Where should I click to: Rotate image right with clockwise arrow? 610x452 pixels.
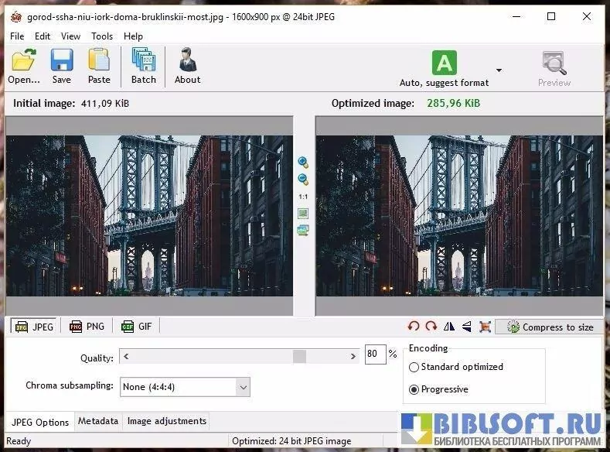click(431, 327)
